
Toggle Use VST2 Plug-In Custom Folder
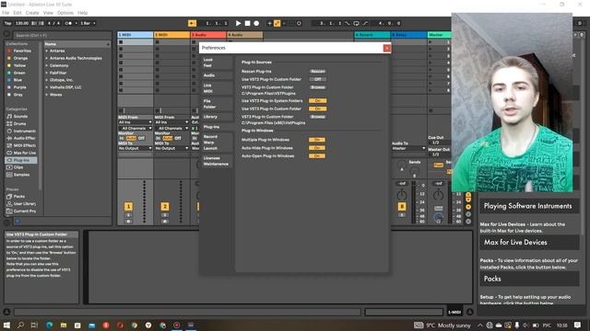pos(317,79)
